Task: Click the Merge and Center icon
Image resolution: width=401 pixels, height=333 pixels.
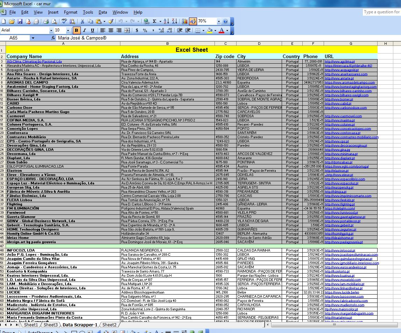Action: [127, 30]
